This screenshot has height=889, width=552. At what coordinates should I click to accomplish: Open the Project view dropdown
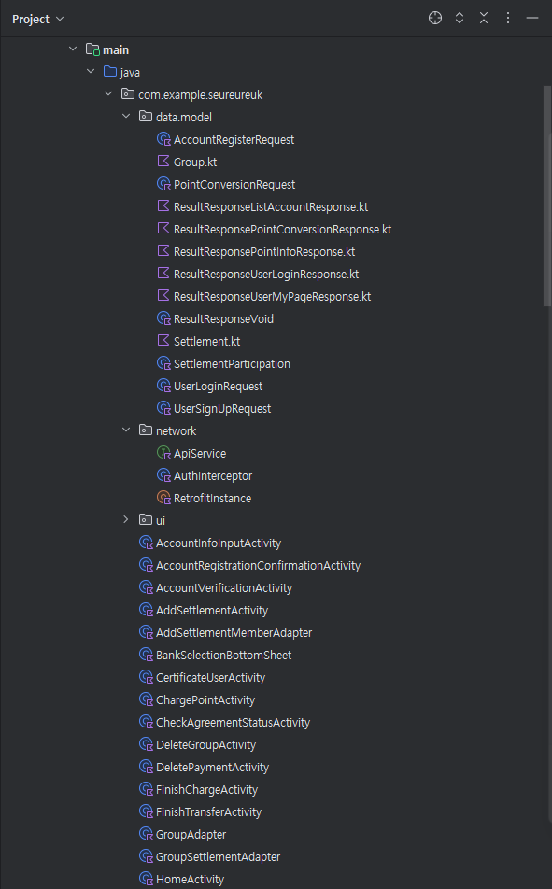[x=38, y=19]
